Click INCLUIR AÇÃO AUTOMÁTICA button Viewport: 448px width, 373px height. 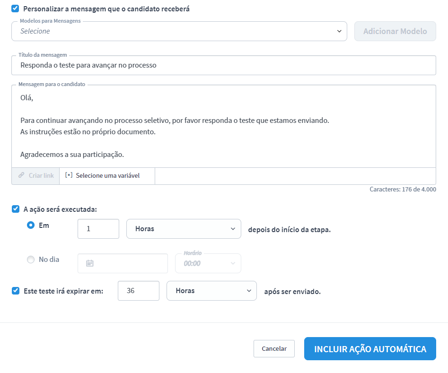[370, 349]
